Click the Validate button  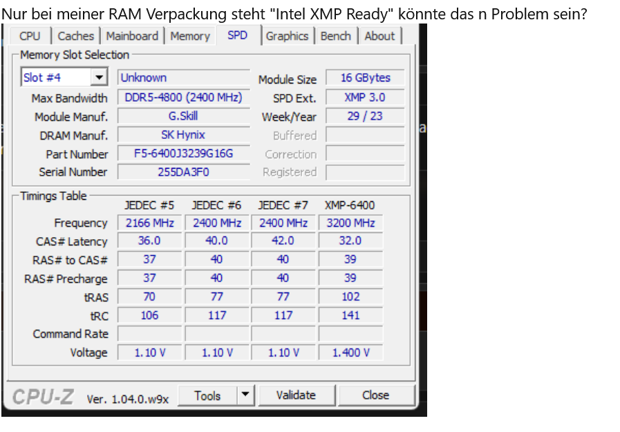click(x=296, y=395)
